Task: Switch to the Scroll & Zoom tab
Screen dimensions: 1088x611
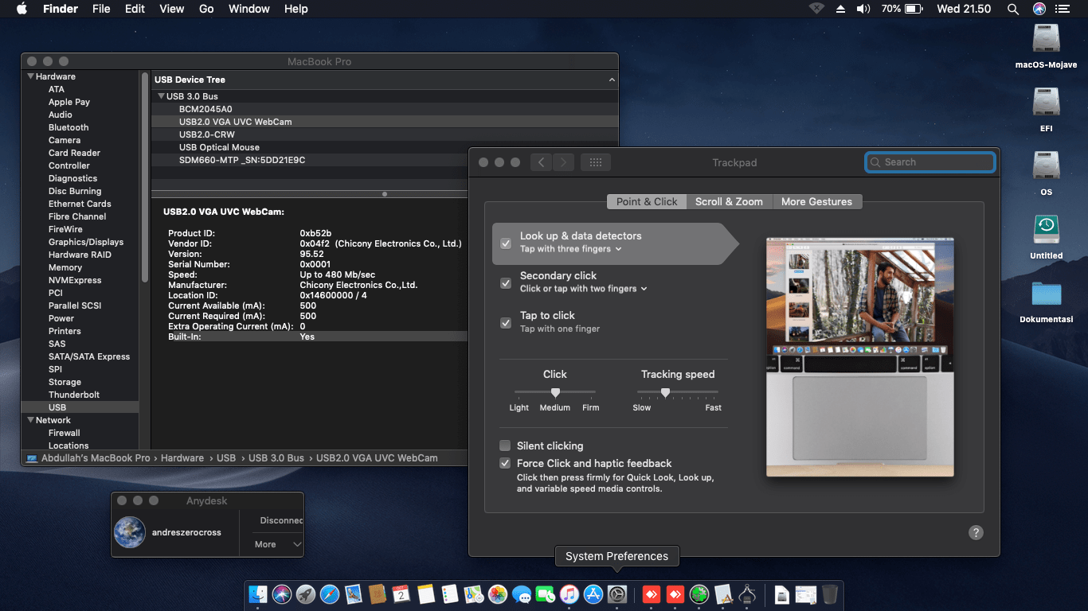Action: [729, 201]
